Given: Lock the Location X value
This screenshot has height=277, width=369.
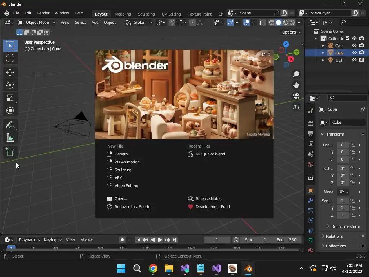Looking at the screenshot, I should [352, 145].
